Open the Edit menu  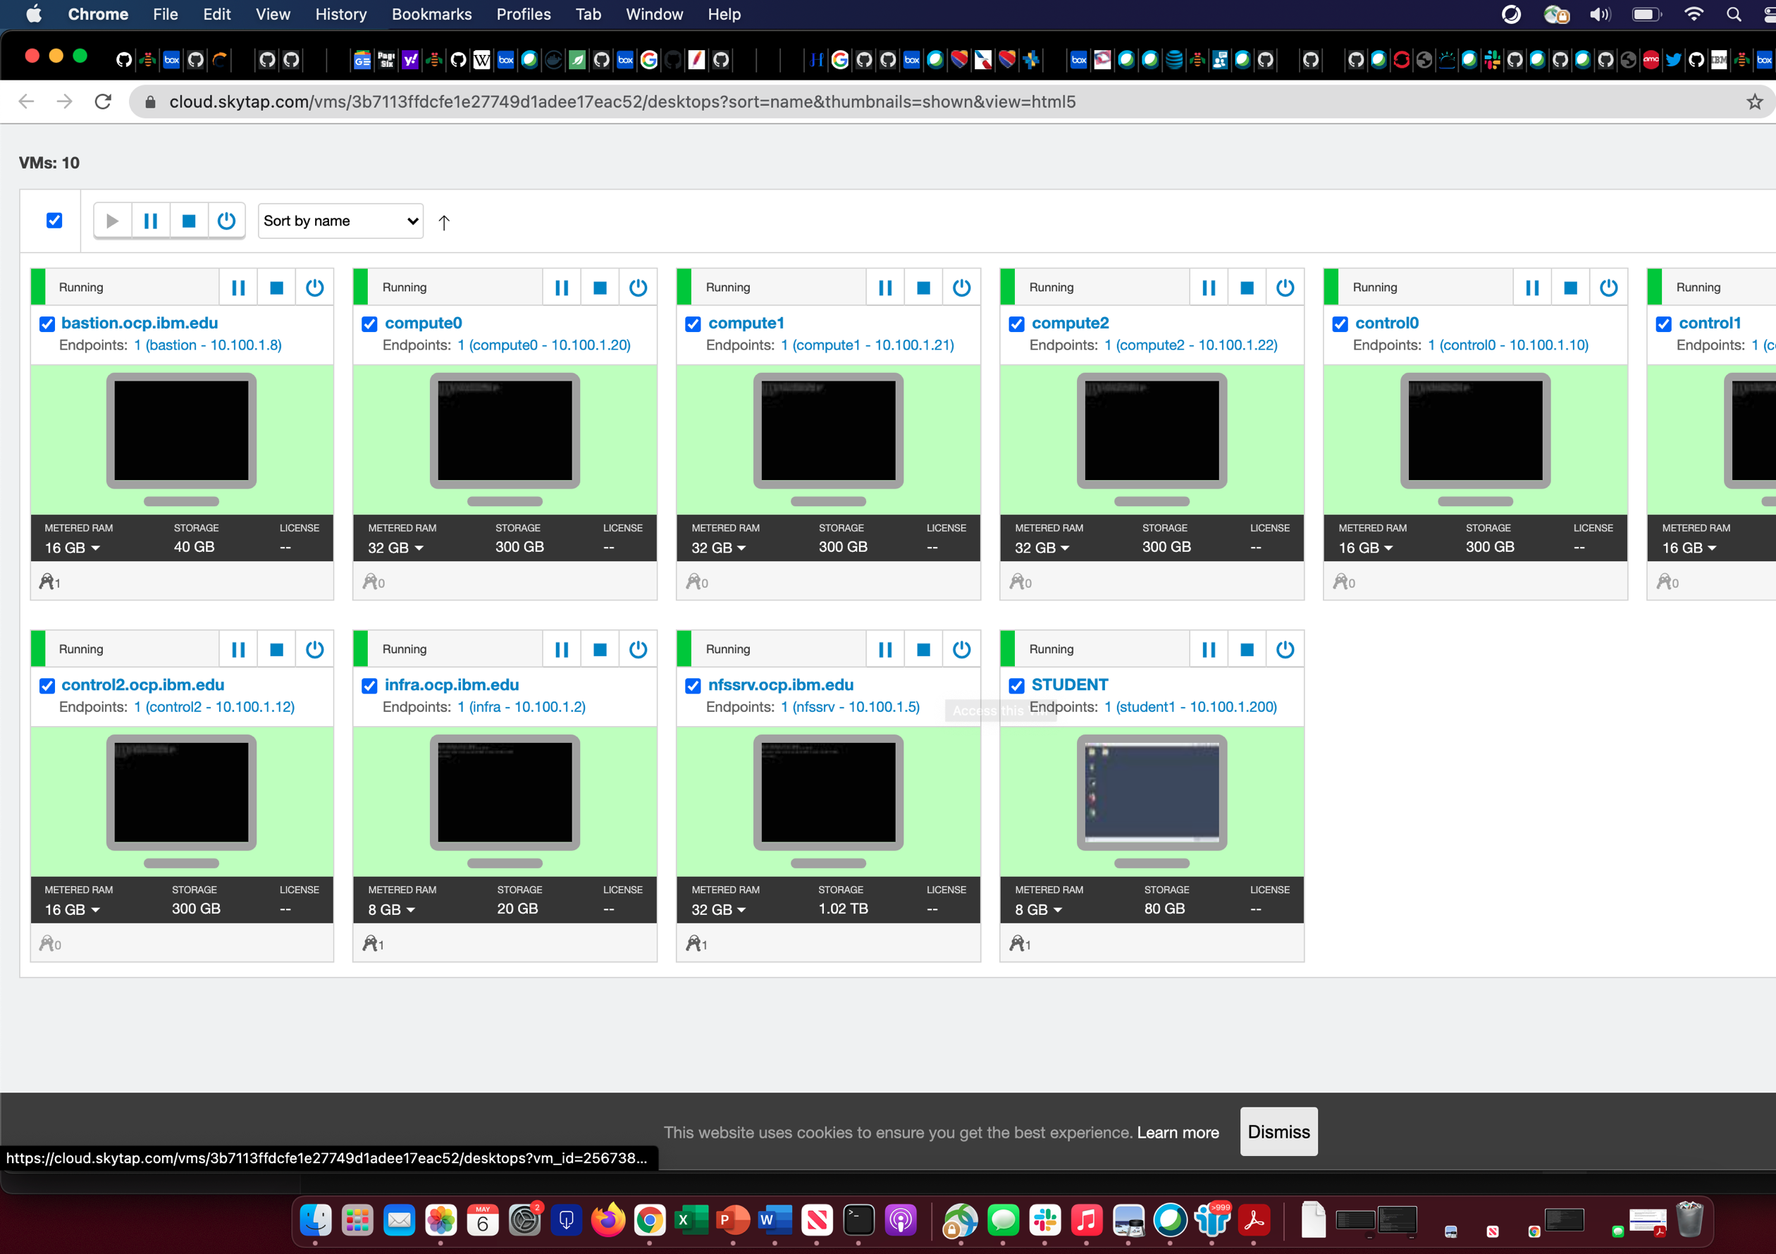click(216, 14)
